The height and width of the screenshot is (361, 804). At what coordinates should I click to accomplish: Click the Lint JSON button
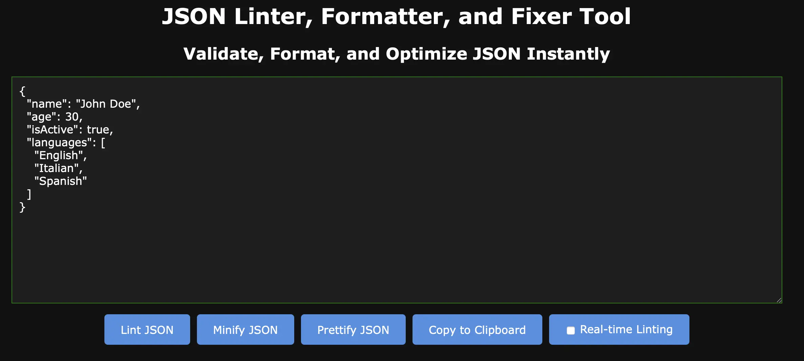[147, 330]
